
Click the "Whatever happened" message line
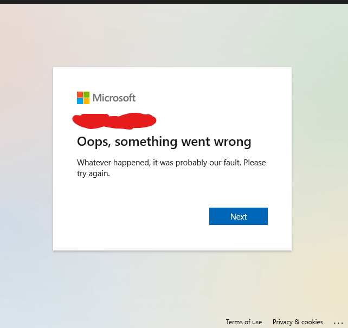171,163
